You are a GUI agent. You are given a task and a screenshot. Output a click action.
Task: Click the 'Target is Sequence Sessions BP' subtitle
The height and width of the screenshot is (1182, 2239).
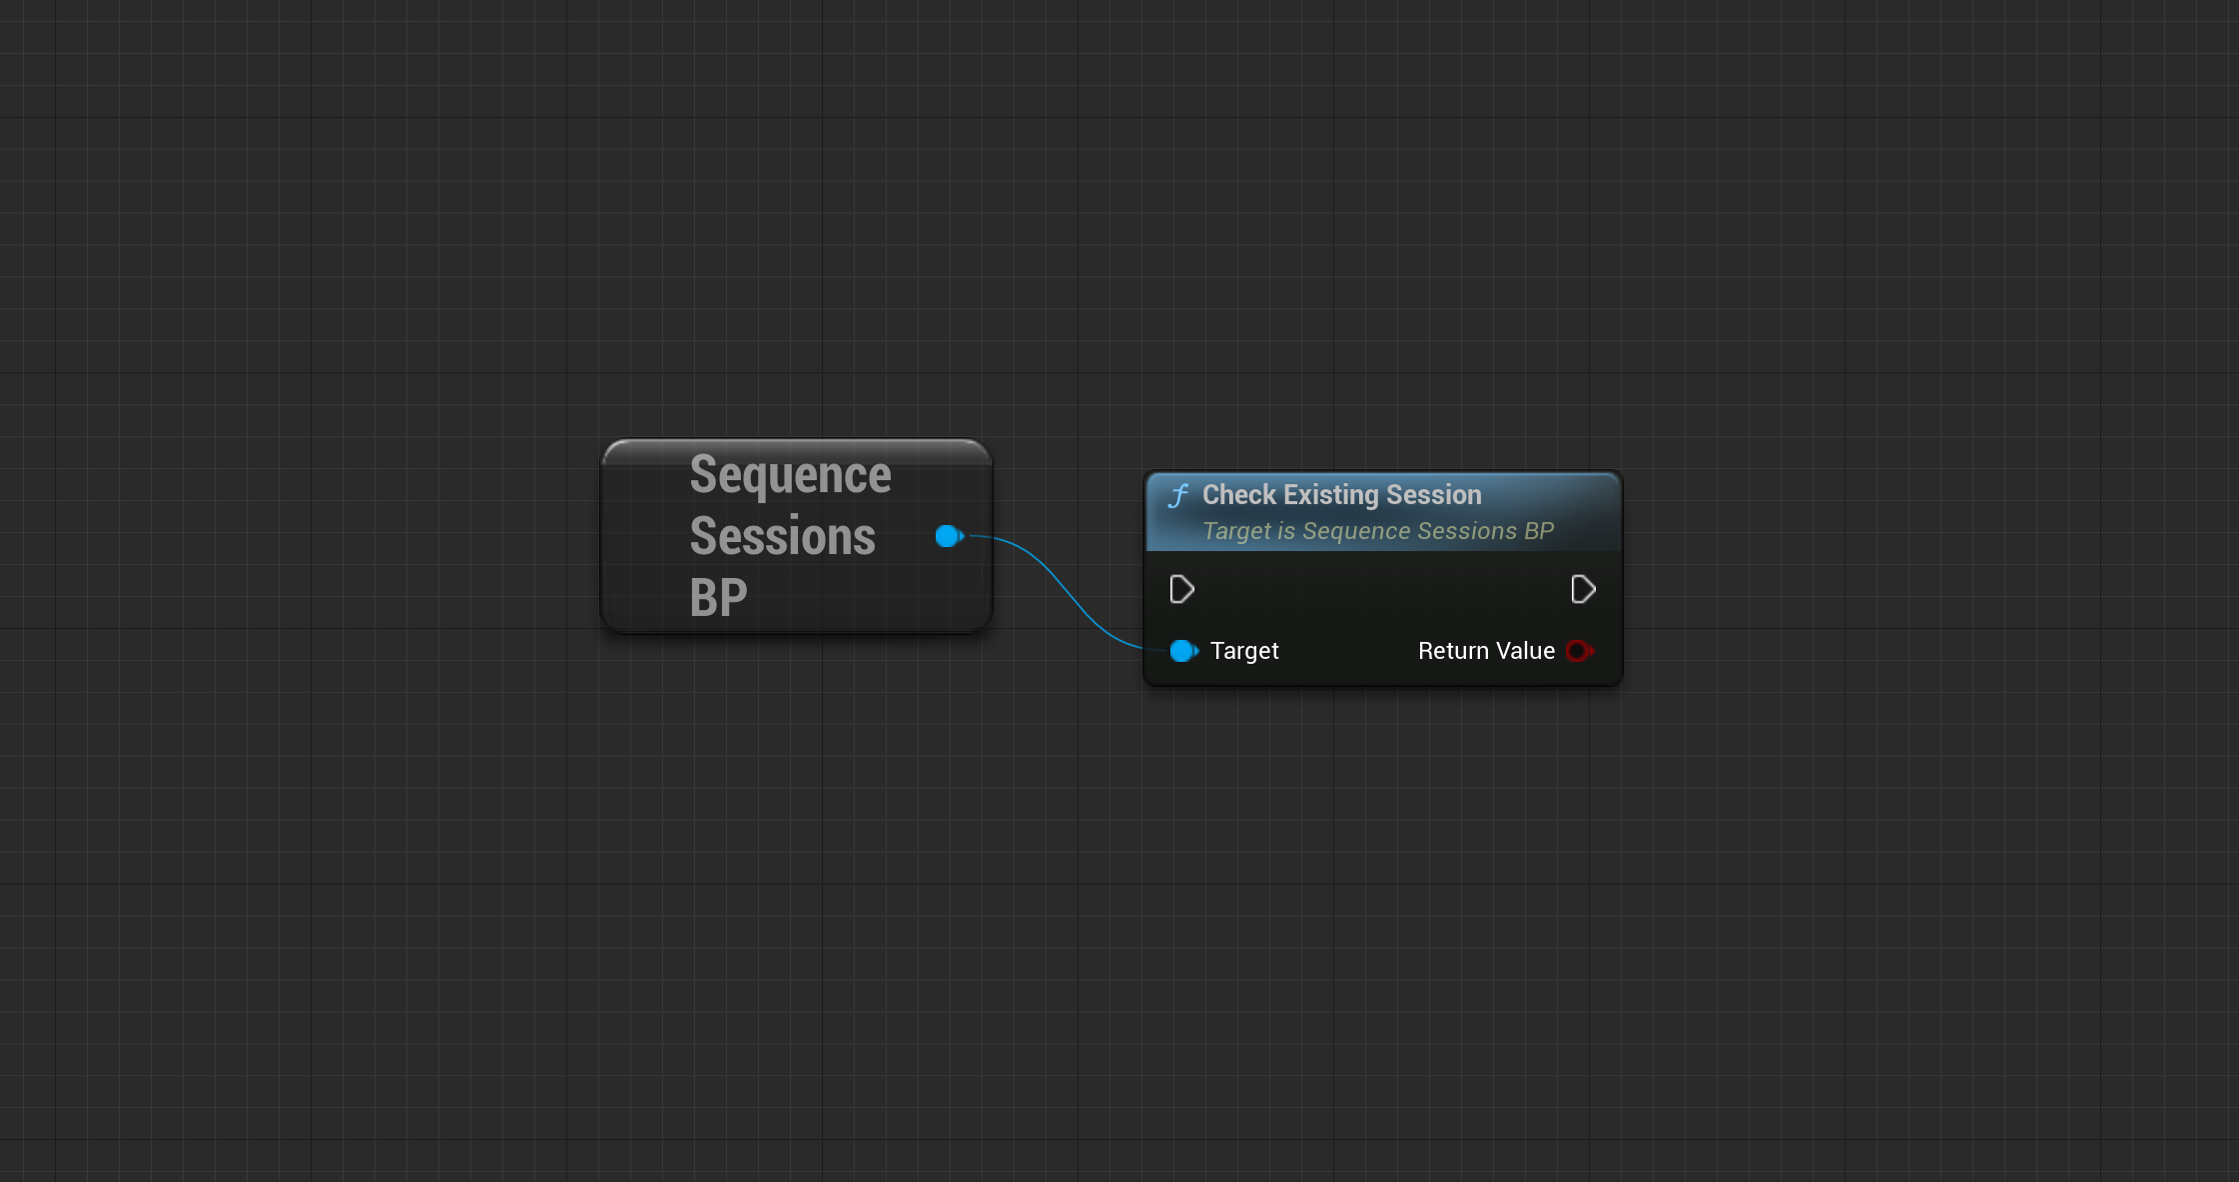1378,531
